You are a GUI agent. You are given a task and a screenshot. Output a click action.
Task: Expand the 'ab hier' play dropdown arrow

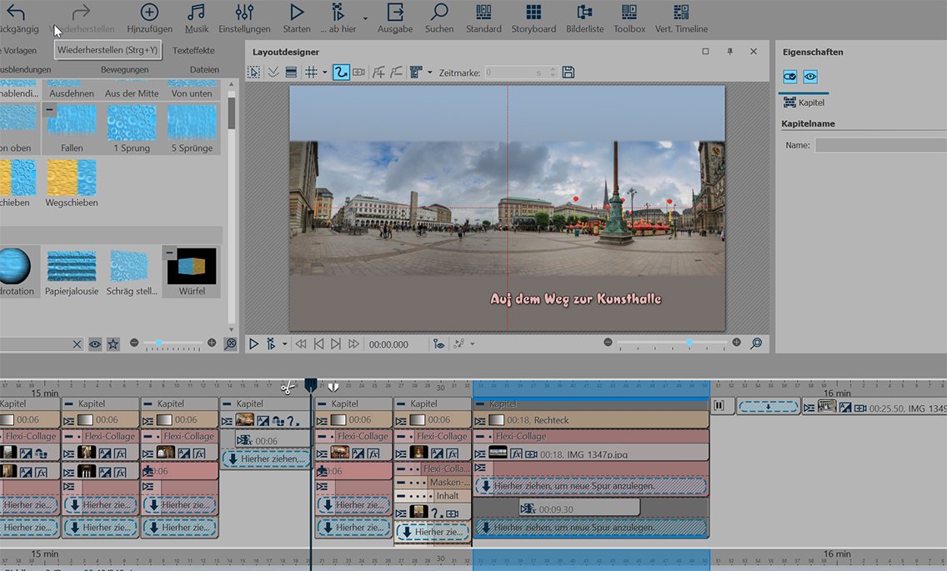coord(365,18)
